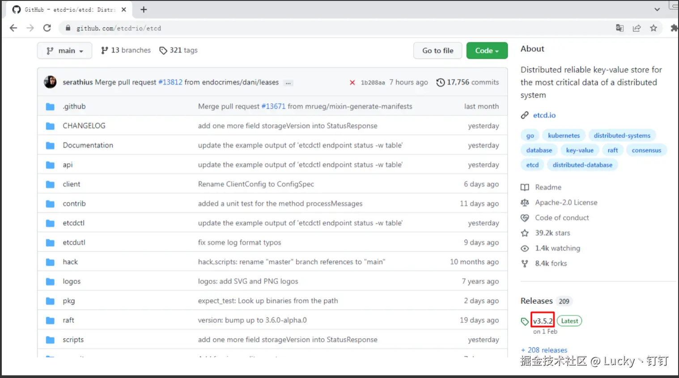This screenshot has height=378, width=679.
Task: Open the v3.5.2 latest release
Action: [543, 321]
